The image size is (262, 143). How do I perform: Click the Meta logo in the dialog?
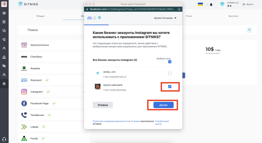pos(90,18)
